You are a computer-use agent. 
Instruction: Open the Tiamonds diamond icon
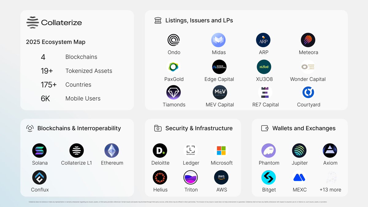(x=174, y=92)
